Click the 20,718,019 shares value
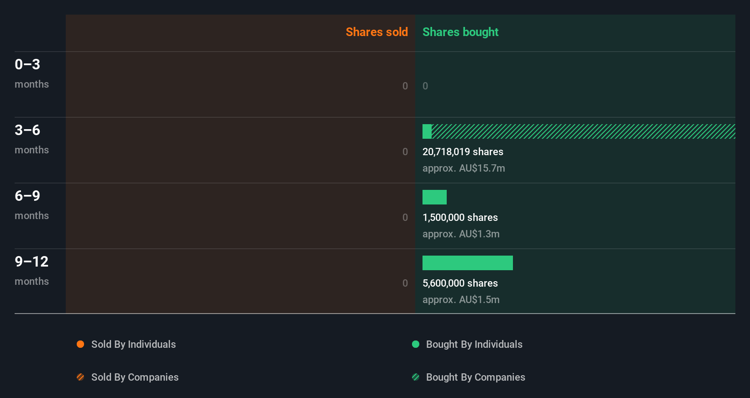This screenshot has height=398, width=750. tap(463, 152)
